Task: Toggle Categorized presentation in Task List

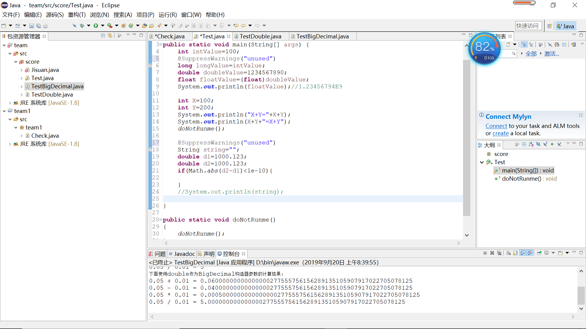Action: pyautogui.click(x=524, y=44)
